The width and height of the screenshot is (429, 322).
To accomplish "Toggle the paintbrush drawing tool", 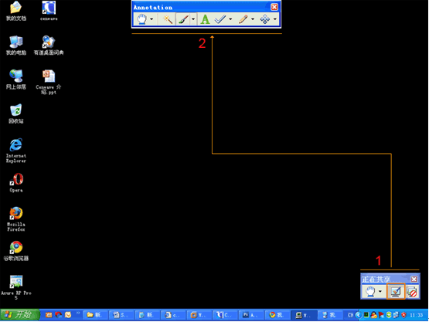I will [x=182, y=19].
